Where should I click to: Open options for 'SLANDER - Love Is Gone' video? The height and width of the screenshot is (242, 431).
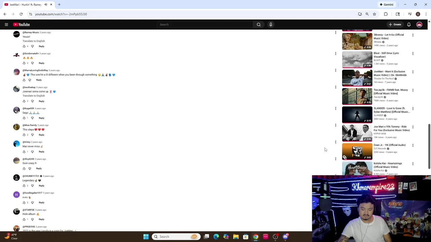413,109
